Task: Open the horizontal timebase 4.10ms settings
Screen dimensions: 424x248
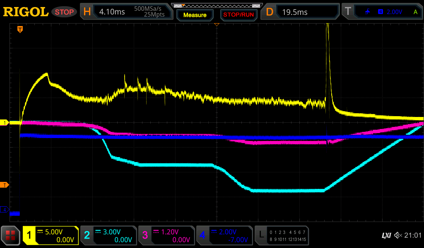Action: tap(126, 12)
